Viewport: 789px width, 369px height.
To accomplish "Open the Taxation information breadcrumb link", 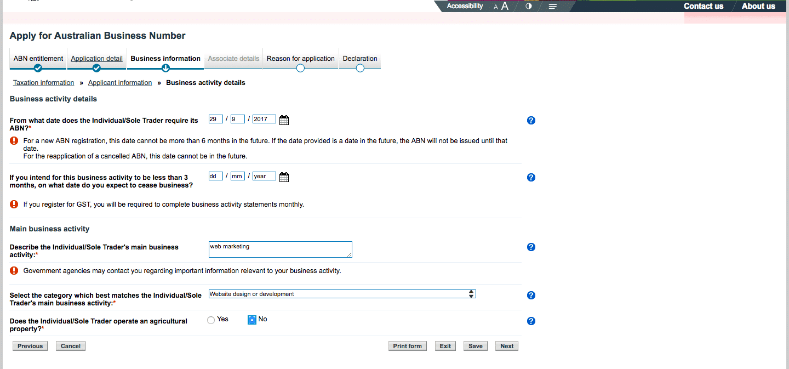I will pyautogui.click(x=44, y=83).
